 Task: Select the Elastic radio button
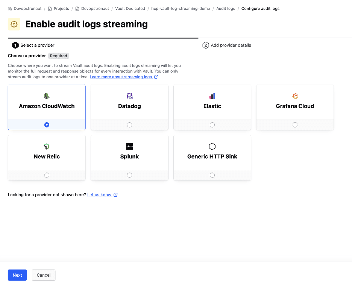pos(212,124)
